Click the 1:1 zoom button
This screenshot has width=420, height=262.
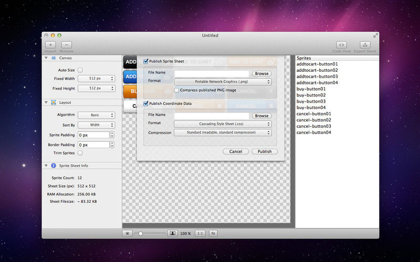coord(200,233)
